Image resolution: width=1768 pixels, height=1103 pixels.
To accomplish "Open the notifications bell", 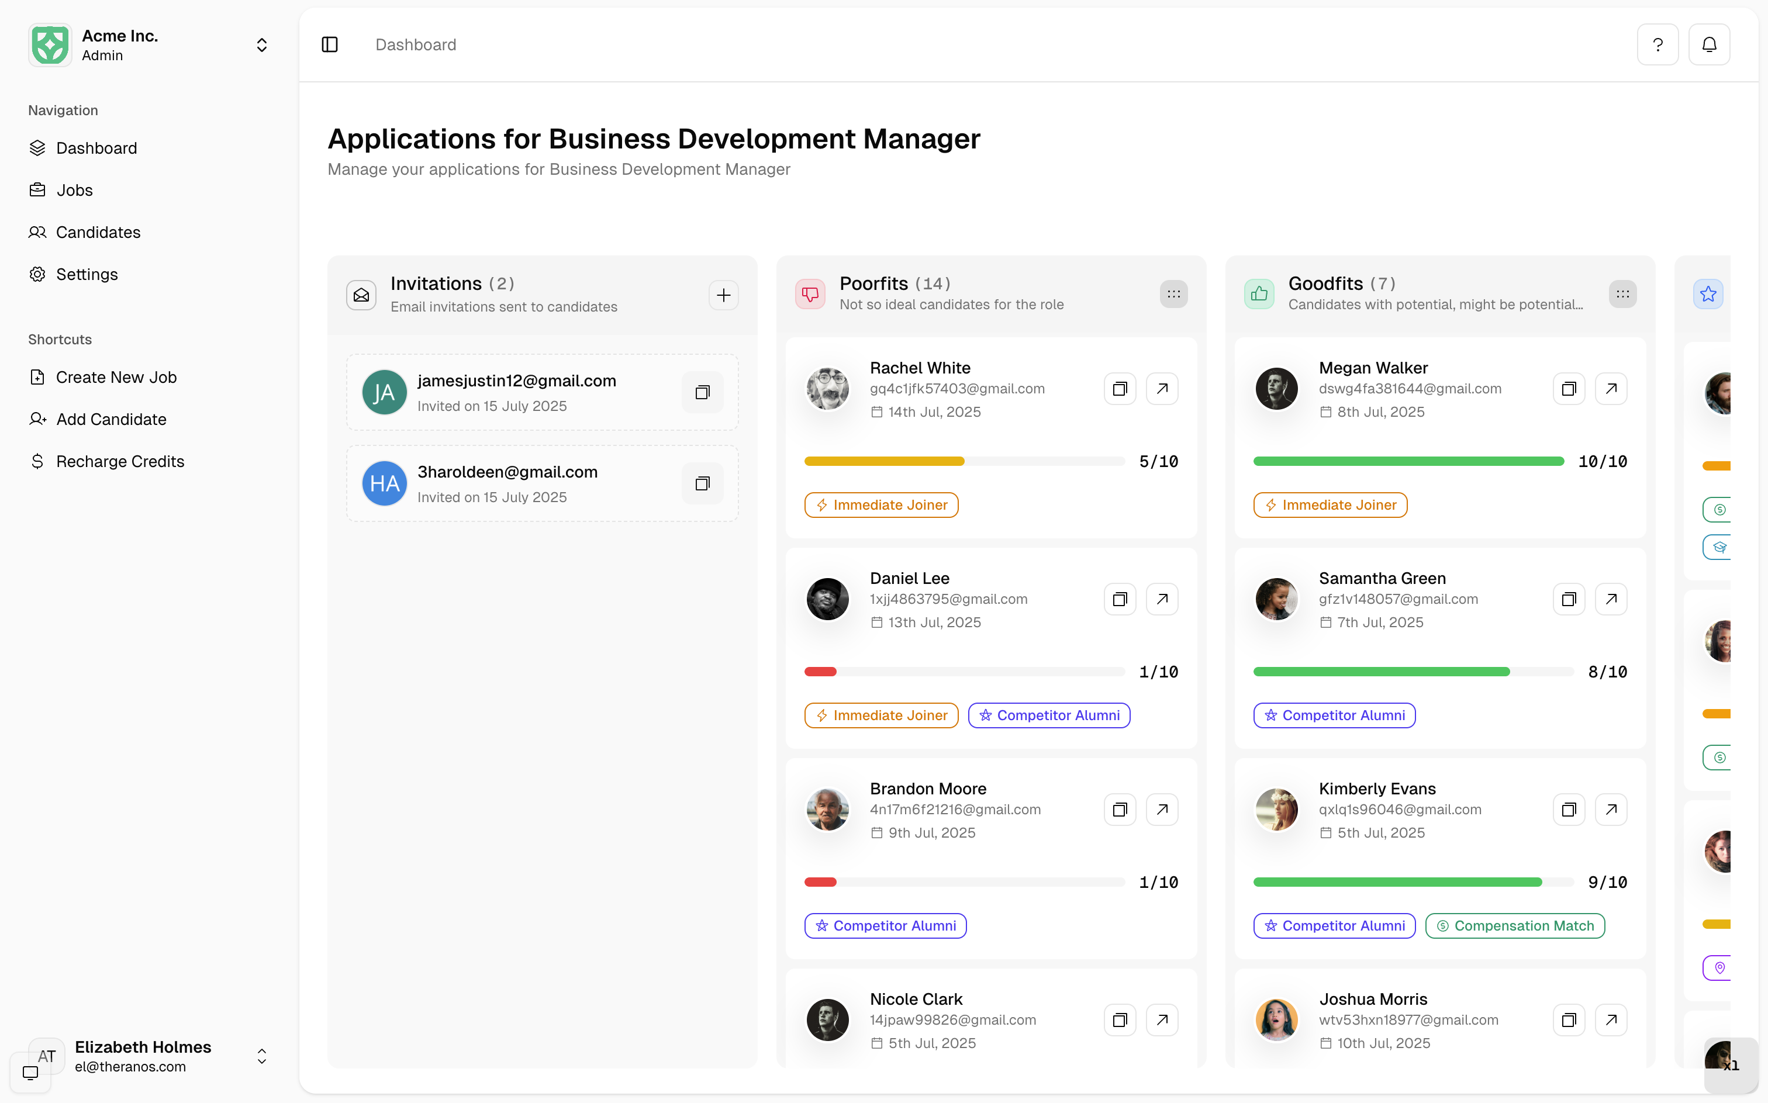I will click(1709, 44).
